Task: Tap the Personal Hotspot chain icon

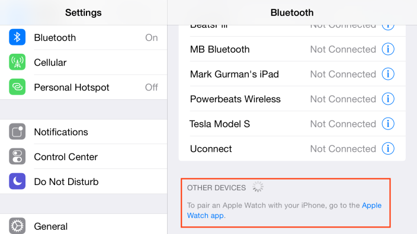Action: pos(17,87)
